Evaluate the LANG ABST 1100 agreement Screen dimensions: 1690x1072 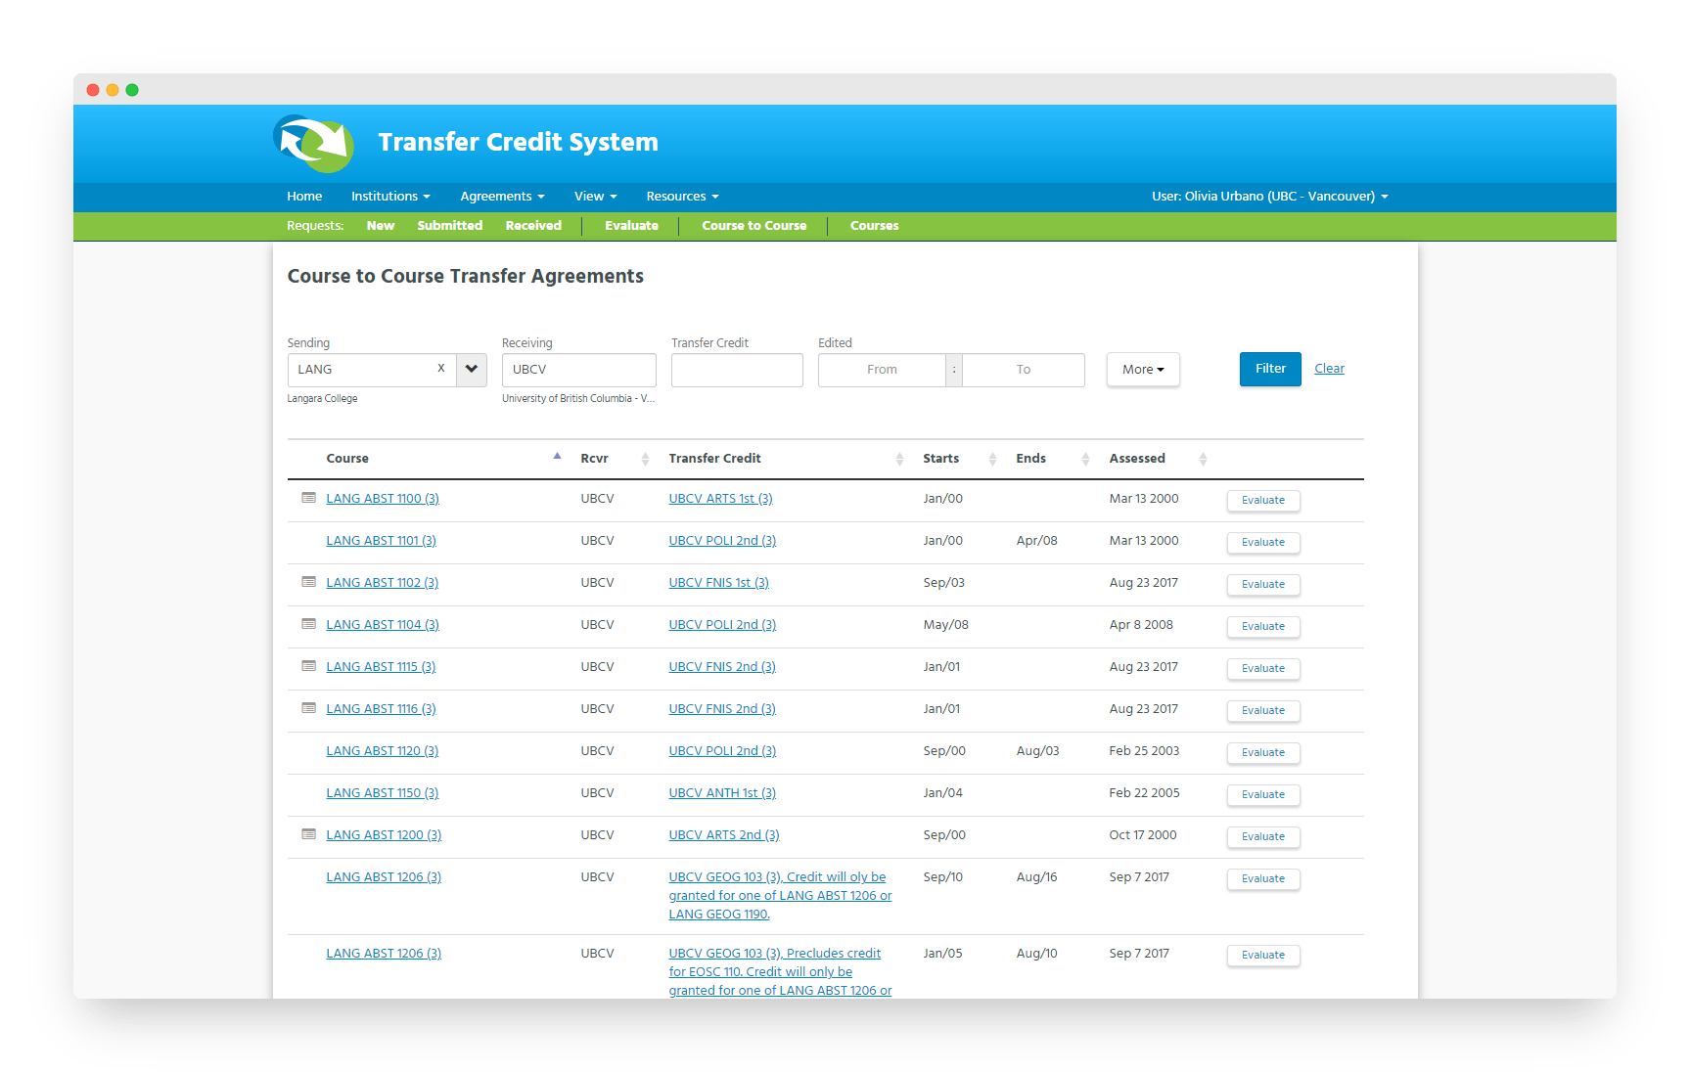[x=1263, y=500]
